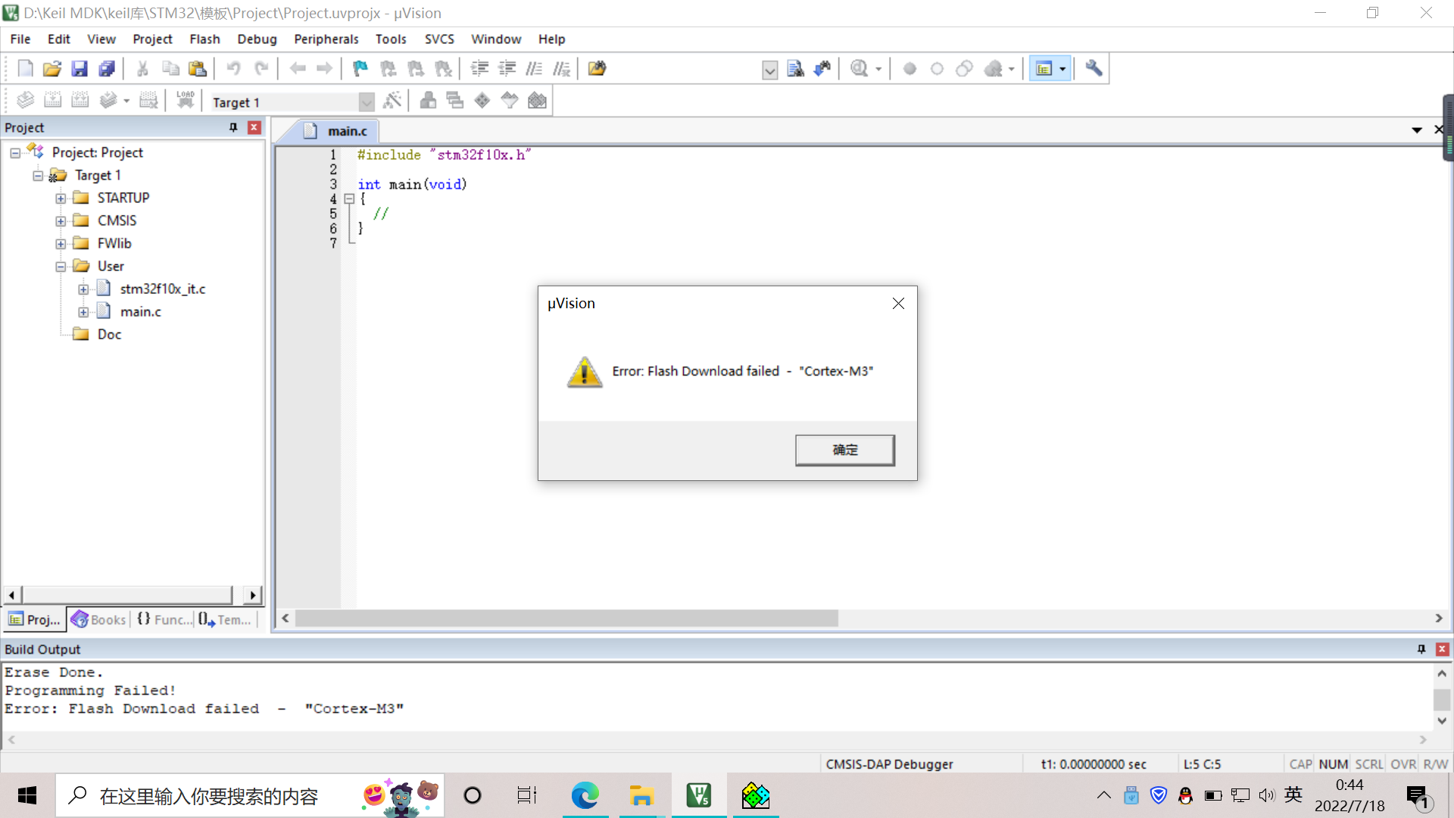
Task: Close the Build Output panel
Action: point(1443,649)
